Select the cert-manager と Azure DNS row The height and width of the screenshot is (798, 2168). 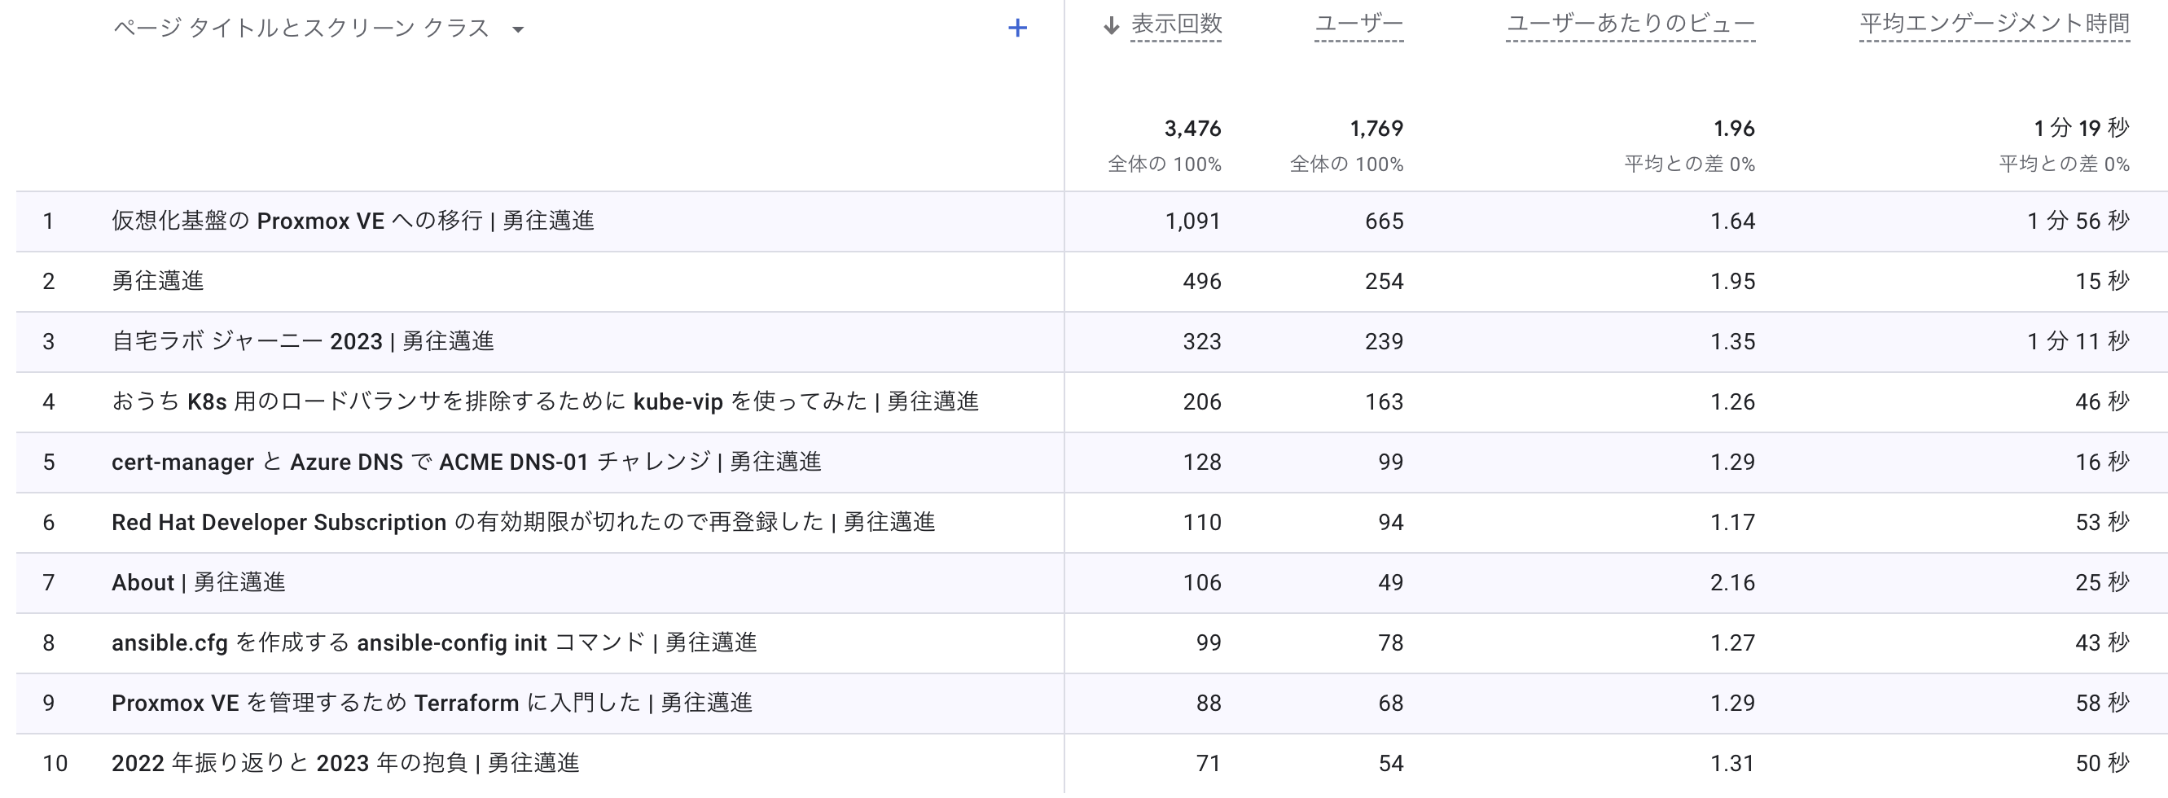pos(465,463)
